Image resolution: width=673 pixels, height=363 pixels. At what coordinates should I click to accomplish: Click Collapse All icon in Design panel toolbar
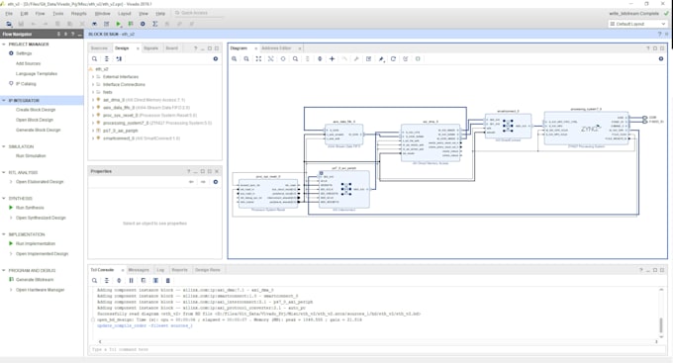[x=107, y=58]
